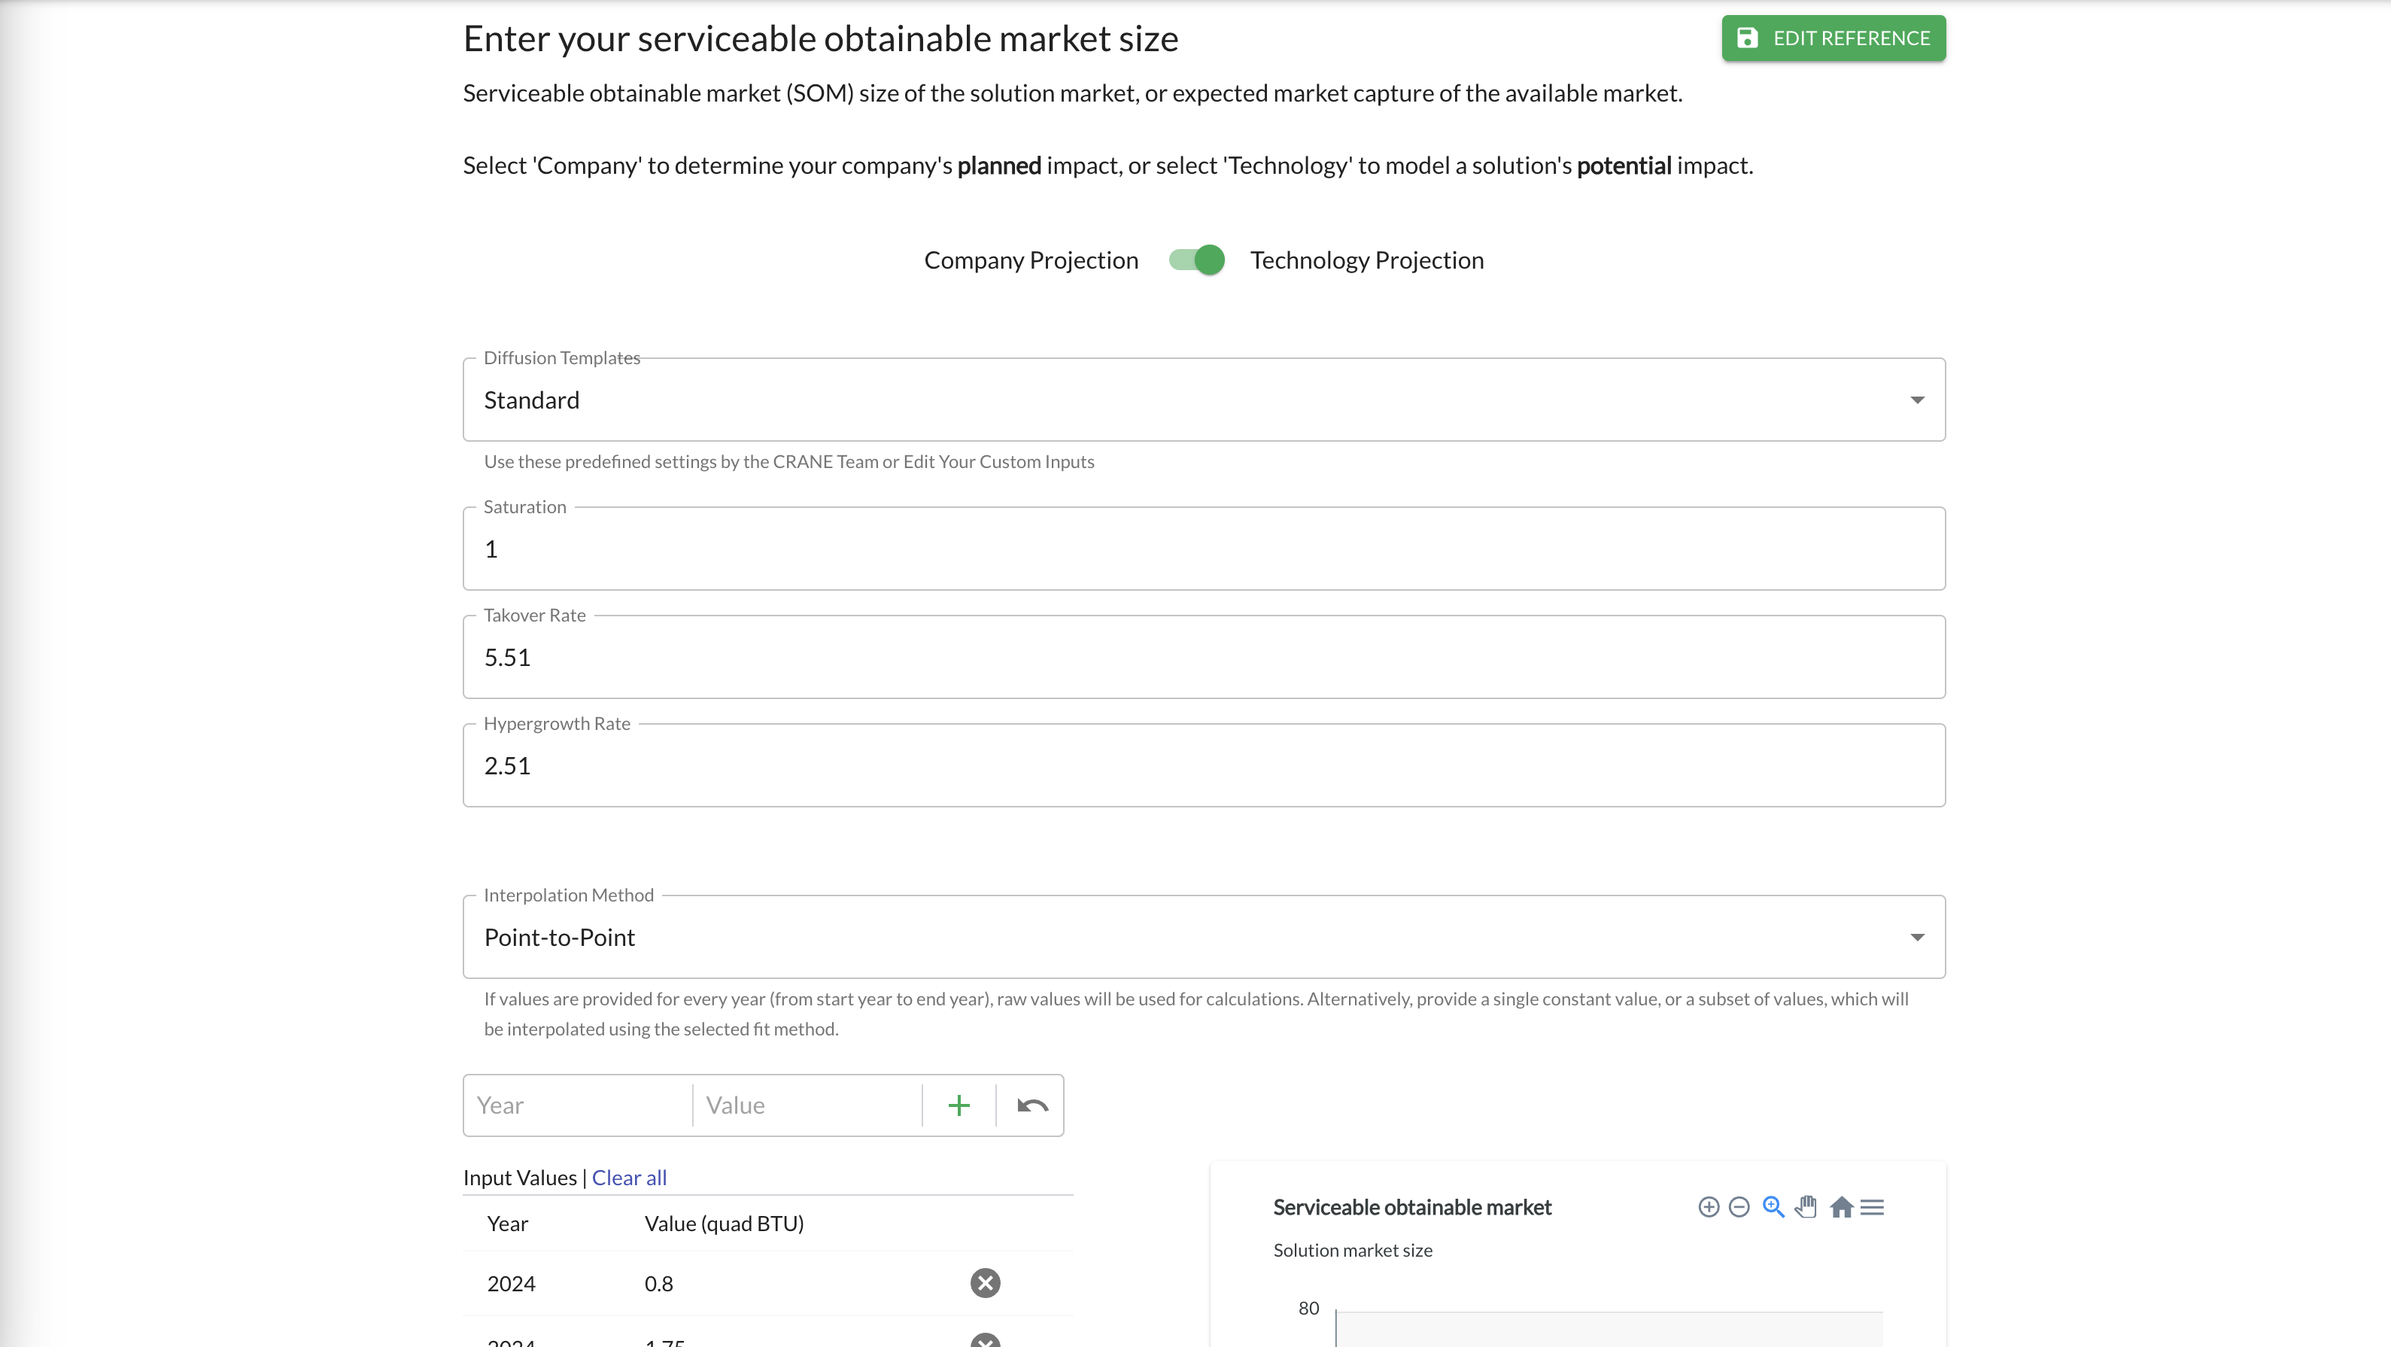Viewport: 2391px width, 1347px height.
Task: Click the Clear all link
Action: click(628, 1177)
